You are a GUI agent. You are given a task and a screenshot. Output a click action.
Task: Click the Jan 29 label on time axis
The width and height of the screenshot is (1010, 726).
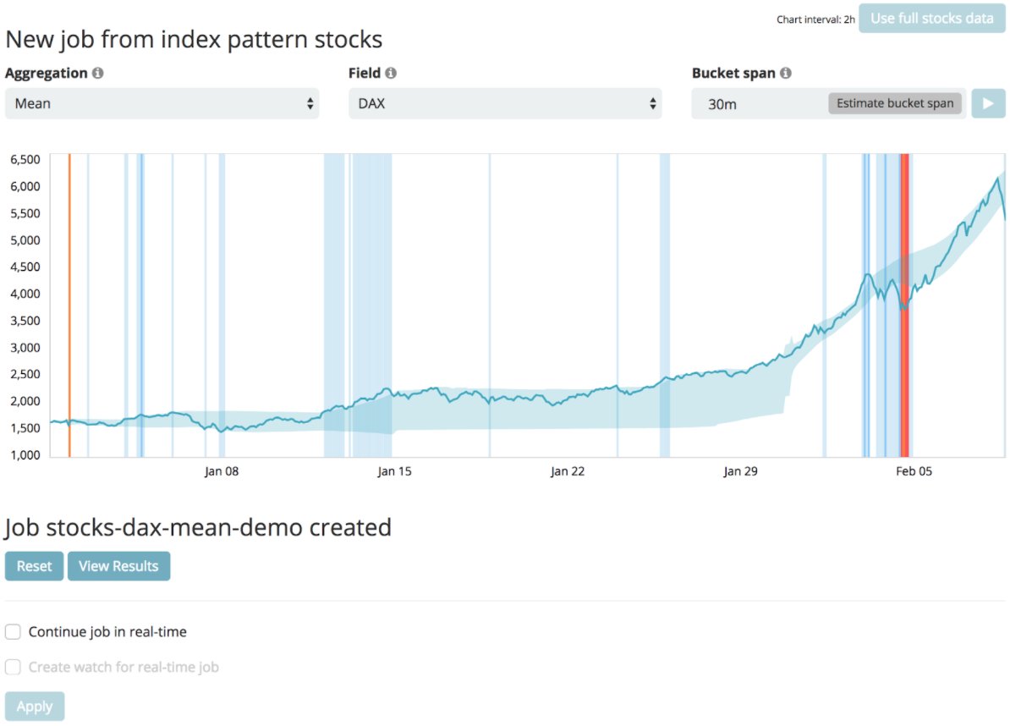pos(740,471)
